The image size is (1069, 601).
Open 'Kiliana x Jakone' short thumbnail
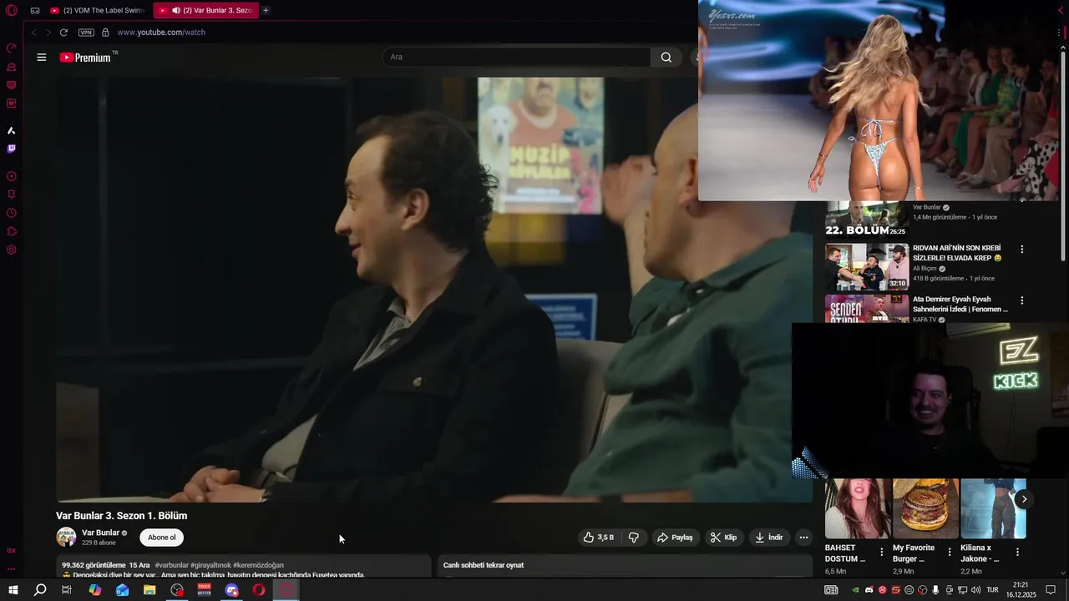[x=993, y=508]
